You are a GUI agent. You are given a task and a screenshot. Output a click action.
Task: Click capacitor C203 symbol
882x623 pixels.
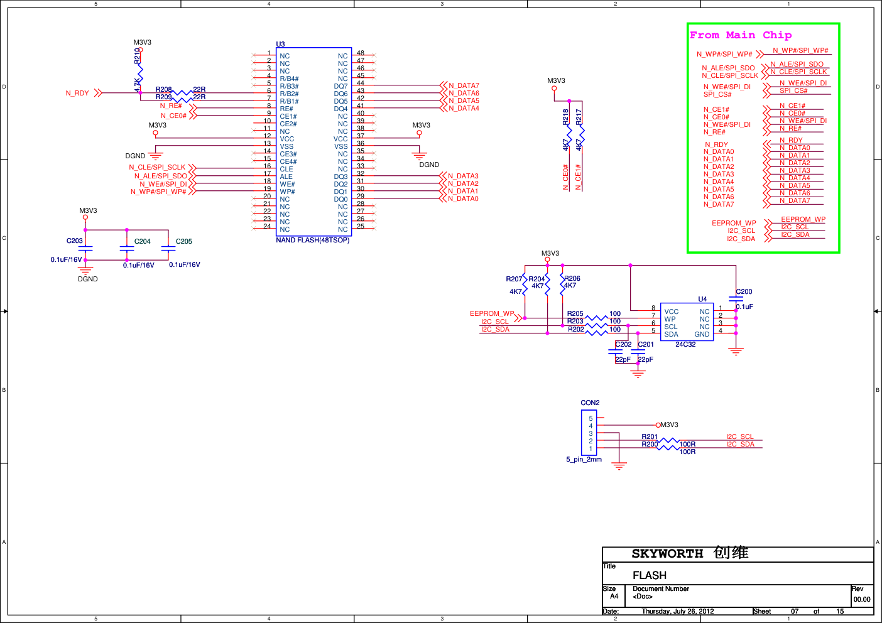tap(85, 249)
